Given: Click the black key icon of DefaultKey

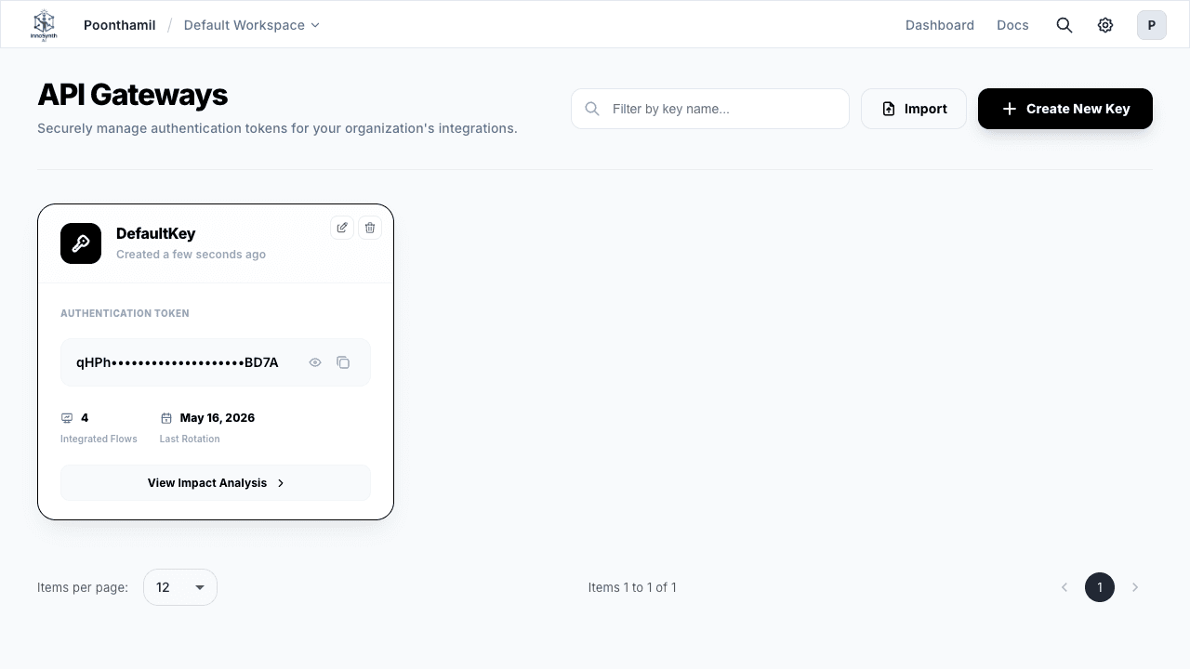Looking at the screenshot, I should (x=81, y=243).
